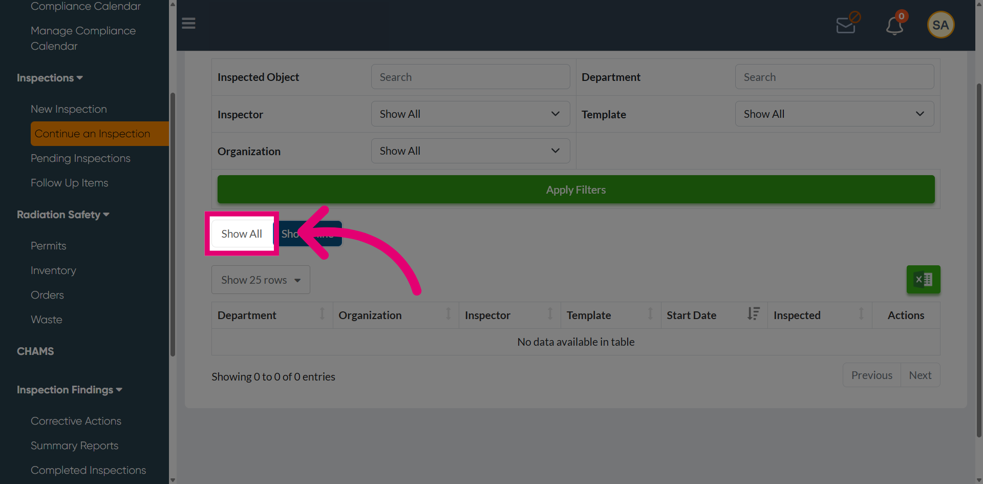Image resolution: width=983 pixels, height=484 pixels.
Task: Focus the Inspected Object search field
Action: tap(471, 77)
